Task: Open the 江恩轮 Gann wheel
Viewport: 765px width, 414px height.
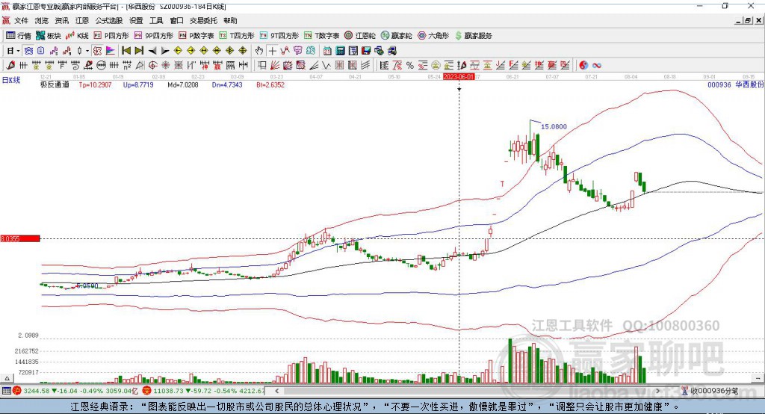Action: [360, 36]
